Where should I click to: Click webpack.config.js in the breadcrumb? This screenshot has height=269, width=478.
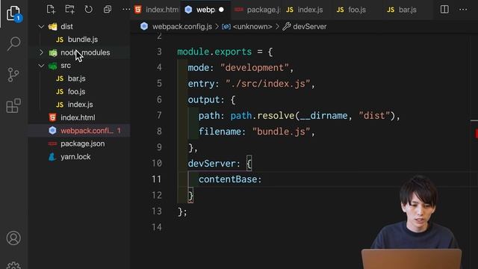pos(182,27)
